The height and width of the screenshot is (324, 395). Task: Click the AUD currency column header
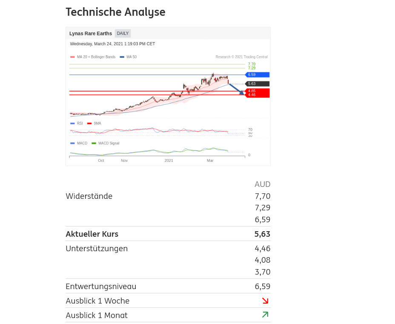(262, 184)
